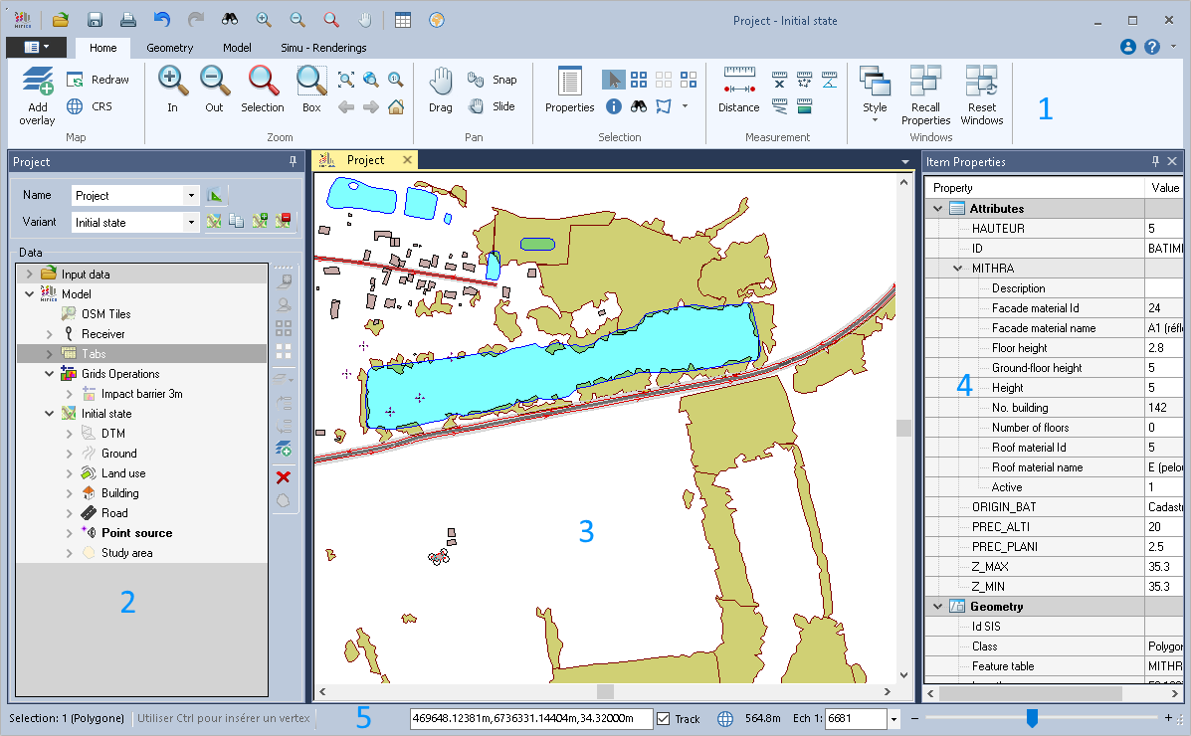The height and width of the screenshot is (736, 1191).
Task: Select the Road layer in tree
Action: pyautogui.click(x=114, y=512)
